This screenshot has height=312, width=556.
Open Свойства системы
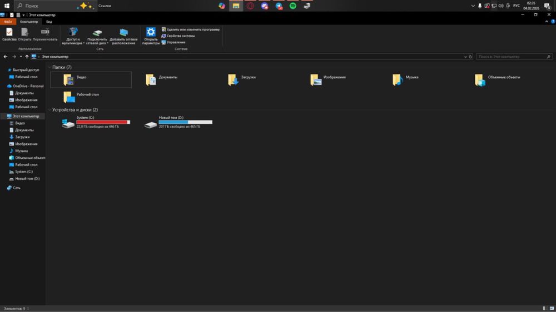[178, 36]
